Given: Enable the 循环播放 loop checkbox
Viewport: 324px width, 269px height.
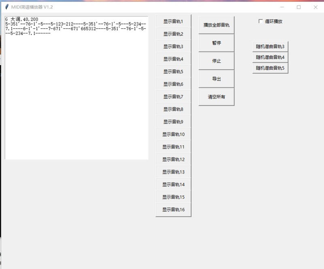Looking at the screenshot, I should pos(261,21).
